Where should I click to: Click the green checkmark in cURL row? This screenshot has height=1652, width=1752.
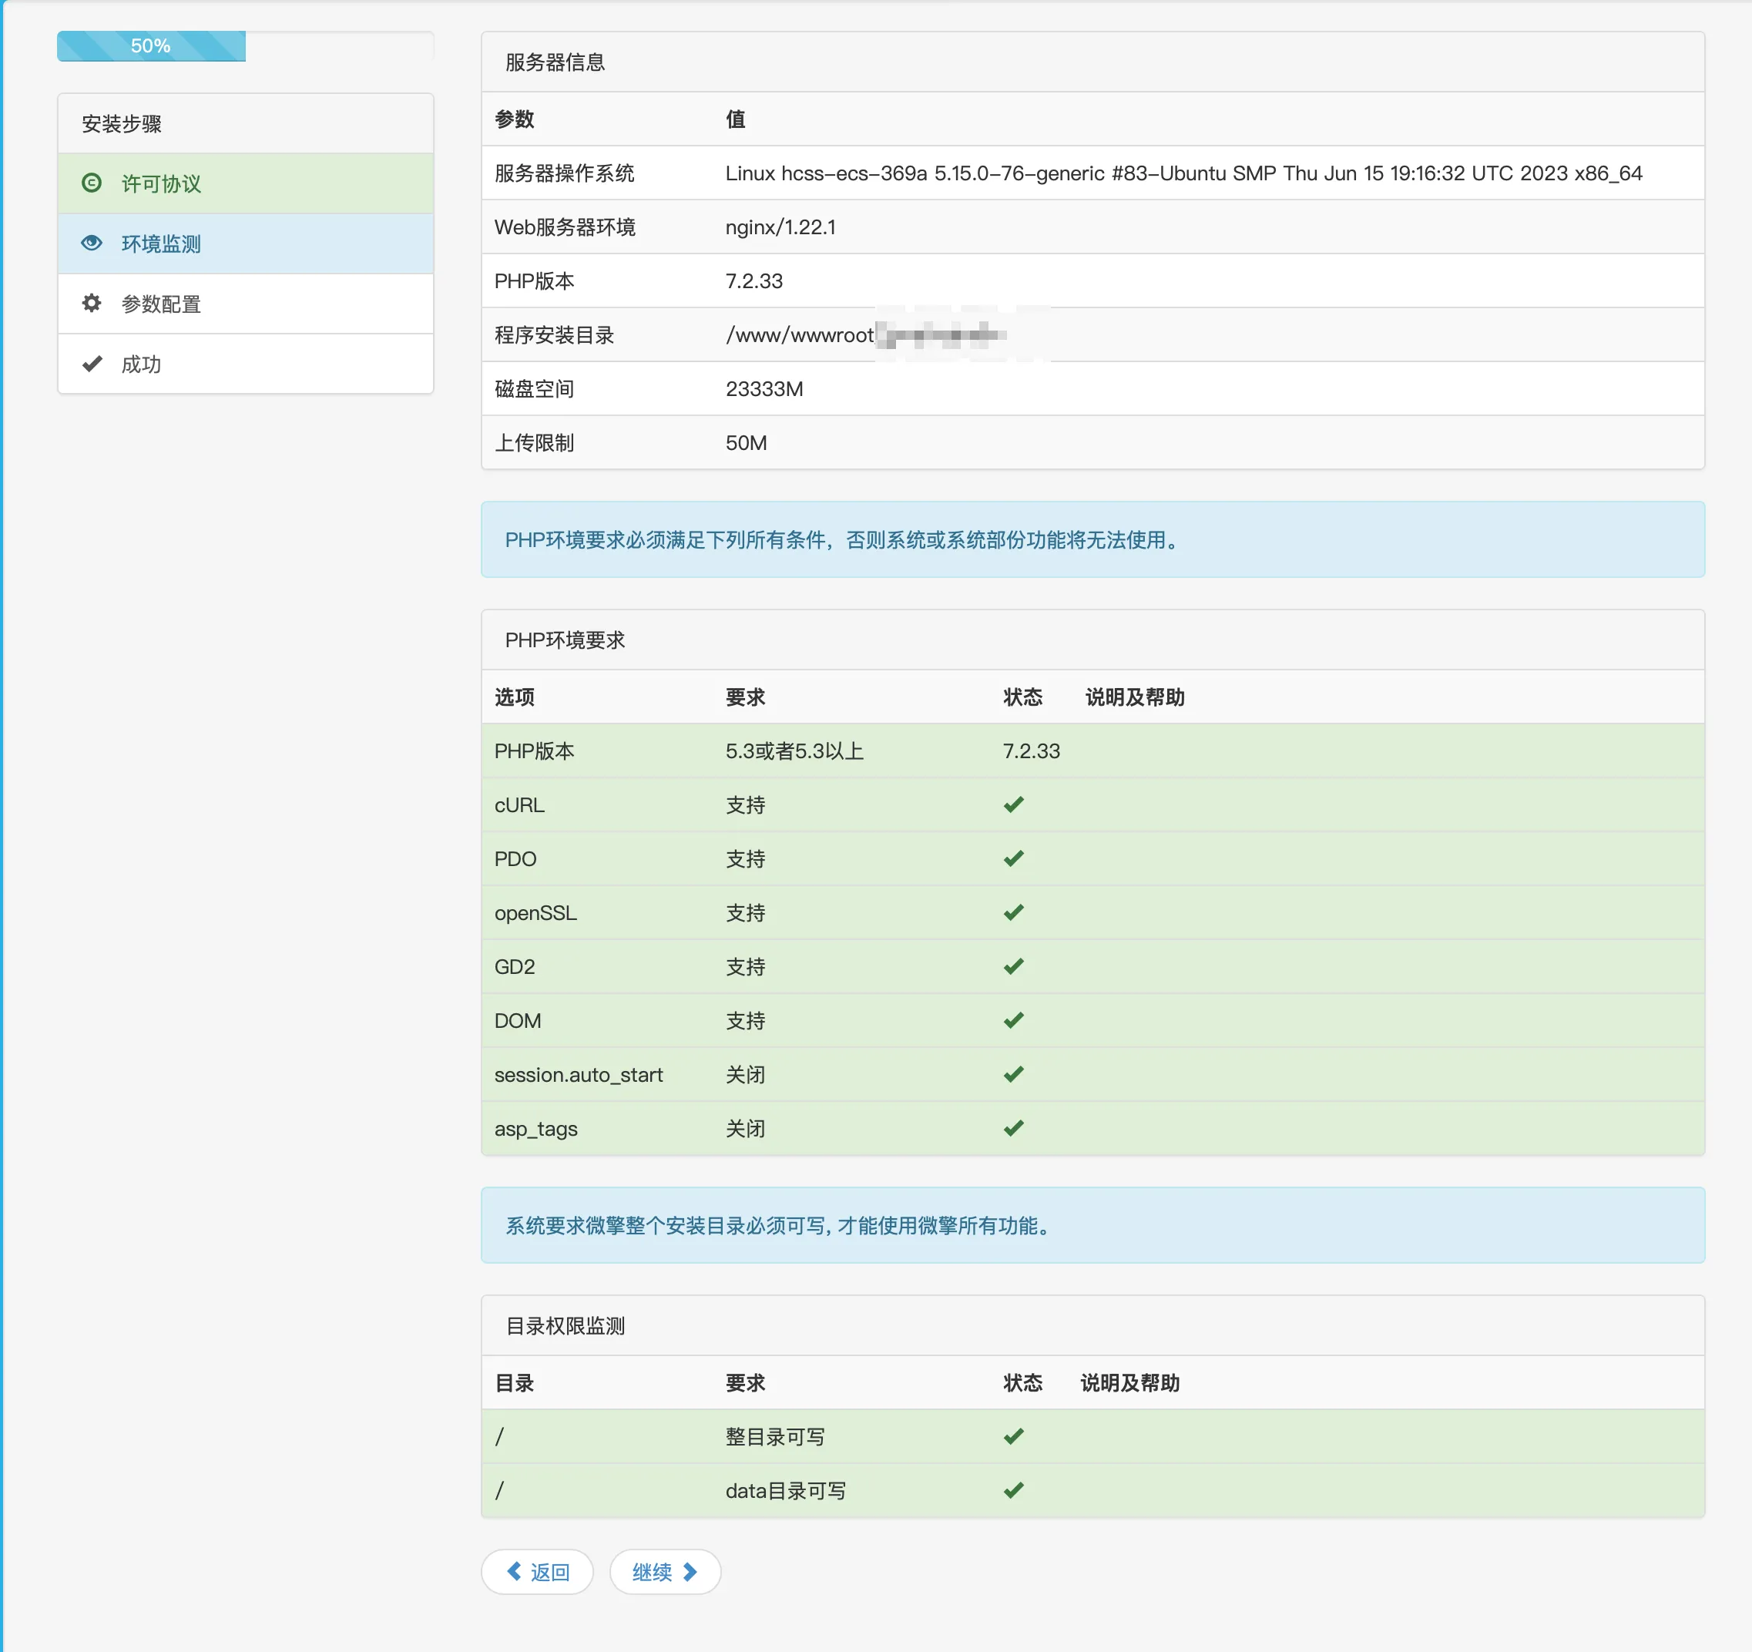[1013, 804]
